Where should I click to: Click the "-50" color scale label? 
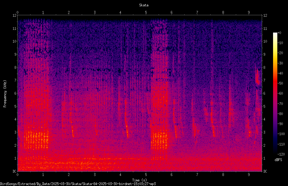pos(280,83)
